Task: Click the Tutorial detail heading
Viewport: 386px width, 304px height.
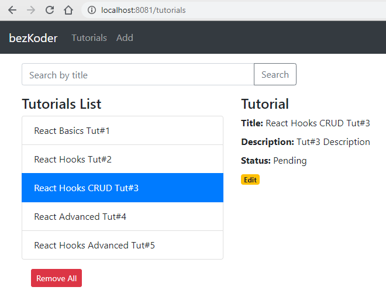Action: [265, 104]
